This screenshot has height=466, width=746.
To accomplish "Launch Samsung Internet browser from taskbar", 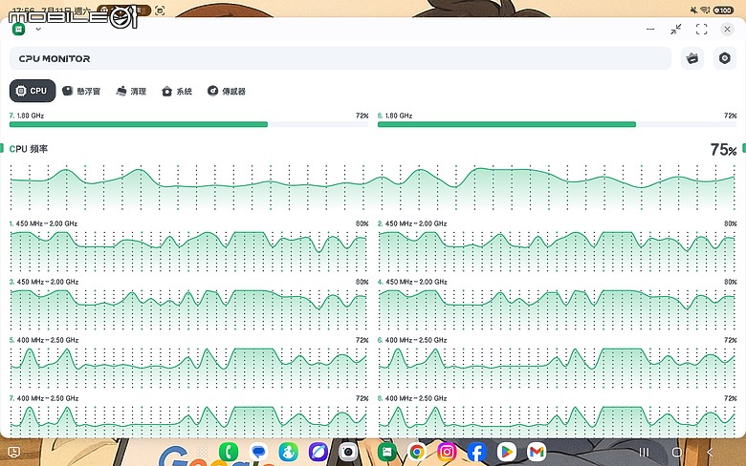I will (318, 452).
